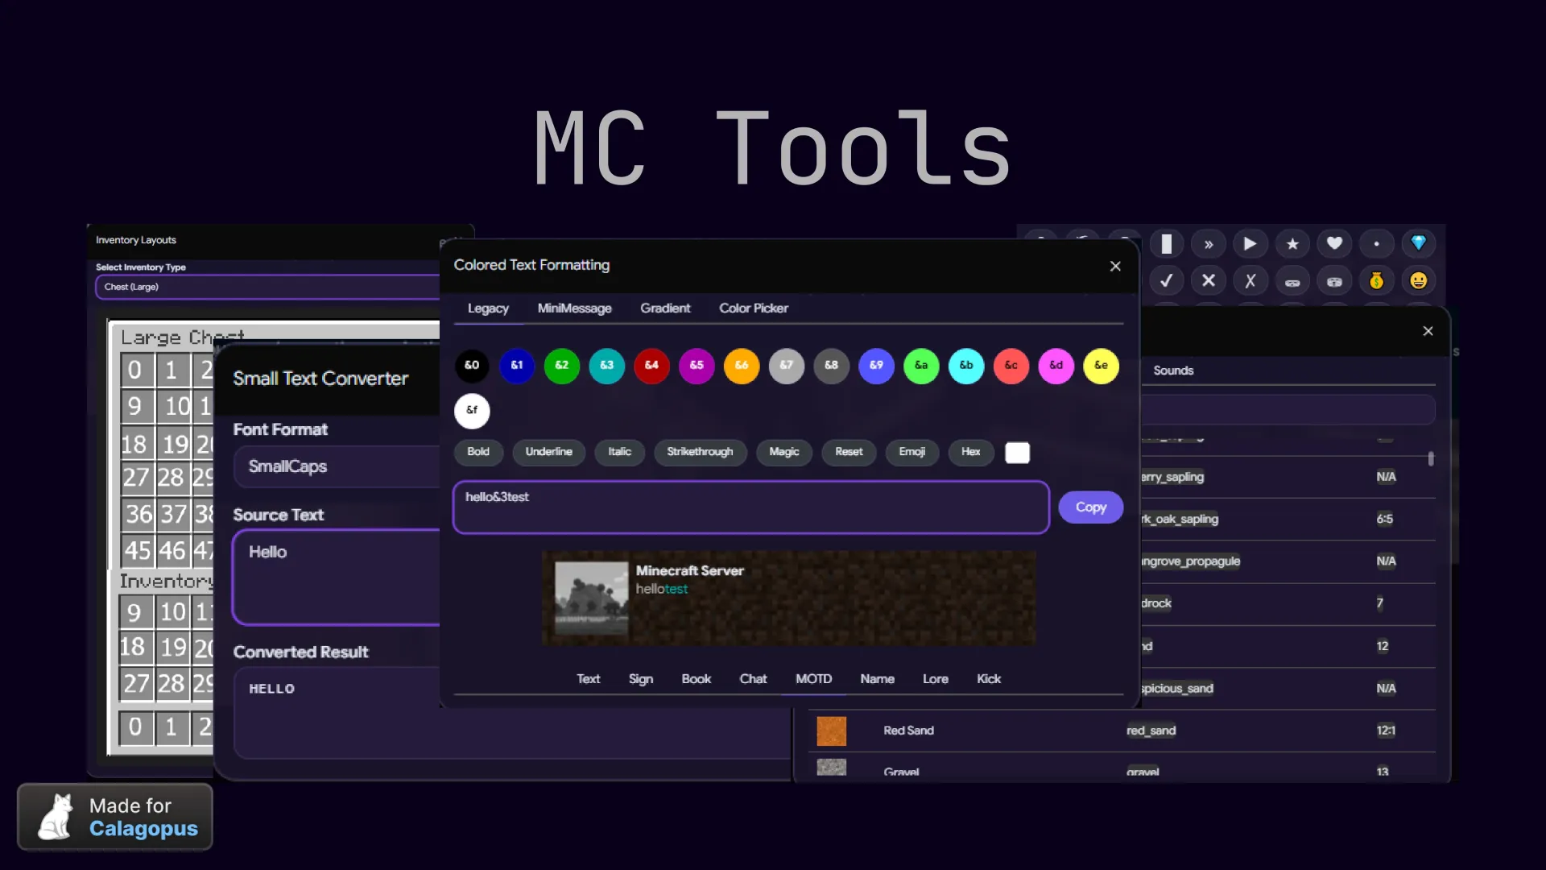Close the Colored Text Formatting window

click(x=1115, y=267)
